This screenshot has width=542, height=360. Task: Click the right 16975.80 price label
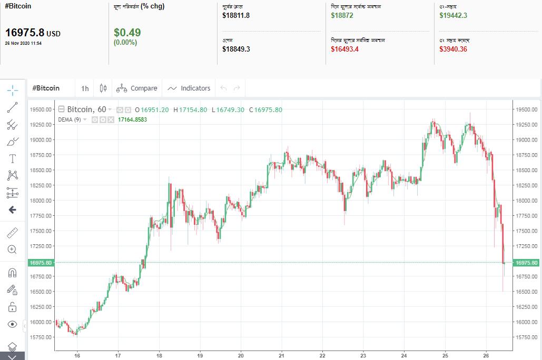[x=527, y=263]
